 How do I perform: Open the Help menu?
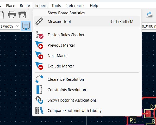pos(94,6)
